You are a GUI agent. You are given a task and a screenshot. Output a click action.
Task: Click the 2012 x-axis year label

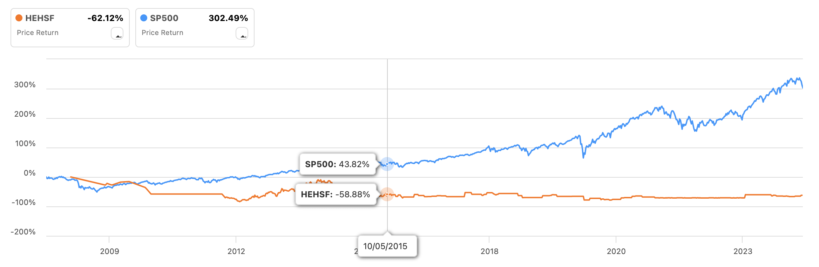pyautogui.click(x=236, y=251)
